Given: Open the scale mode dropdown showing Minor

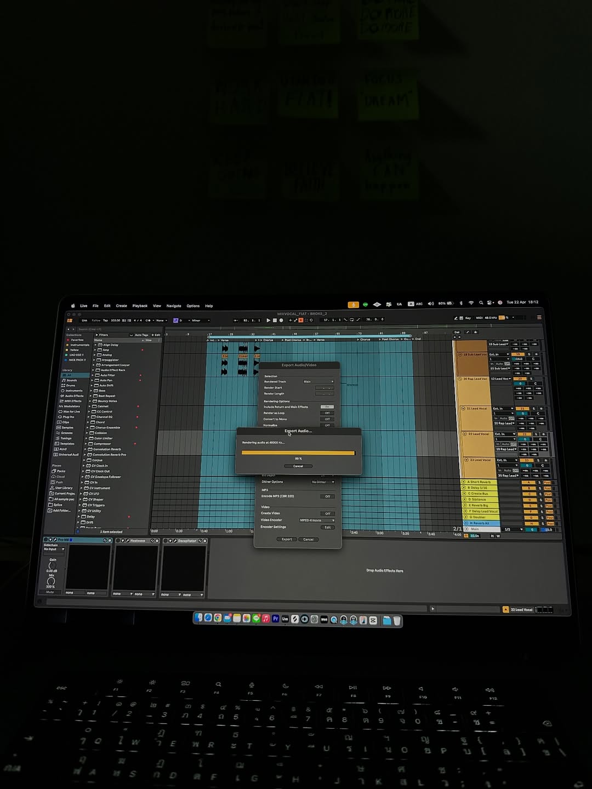Looking at the screenshot, I should pyautogui.click(x=201, y=321).
